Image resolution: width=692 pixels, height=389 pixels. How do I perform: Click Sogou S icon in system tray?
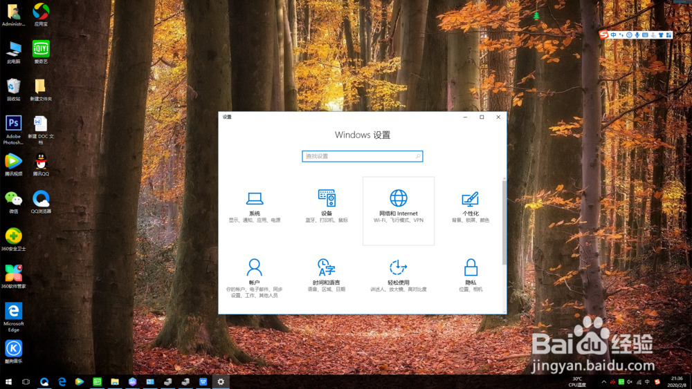pyautogui.click(x=657, y=382)
